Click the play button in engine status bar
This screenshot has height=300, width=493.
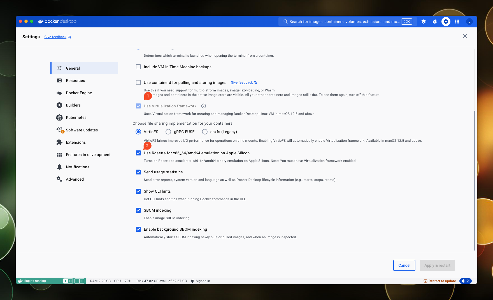pos(66,281)
